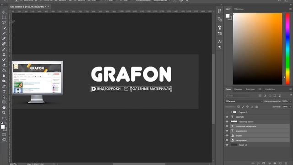Image resolution: width=293 pixels, height=165 pixels.
Task: Click the opacity 100% value field
Action: pos(285,101)
